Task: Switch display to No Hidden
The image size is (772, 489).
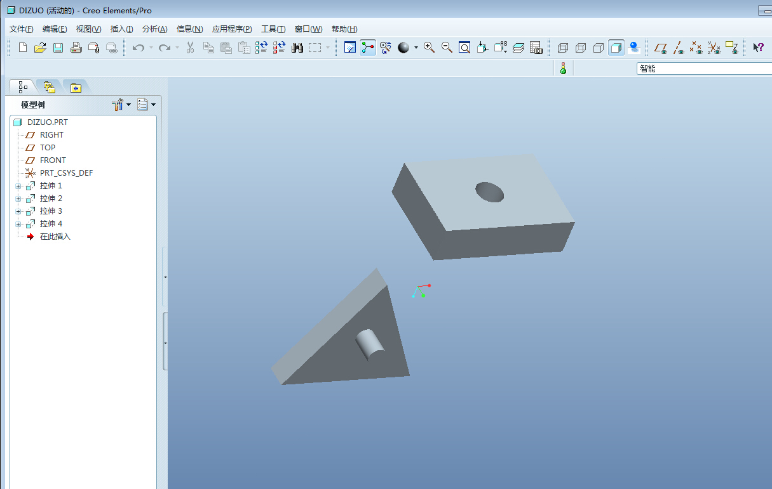Action: click(x=599, y=48)
